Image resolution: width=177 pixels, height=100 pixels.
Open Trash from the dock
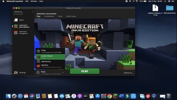click(x=168, y=96)
